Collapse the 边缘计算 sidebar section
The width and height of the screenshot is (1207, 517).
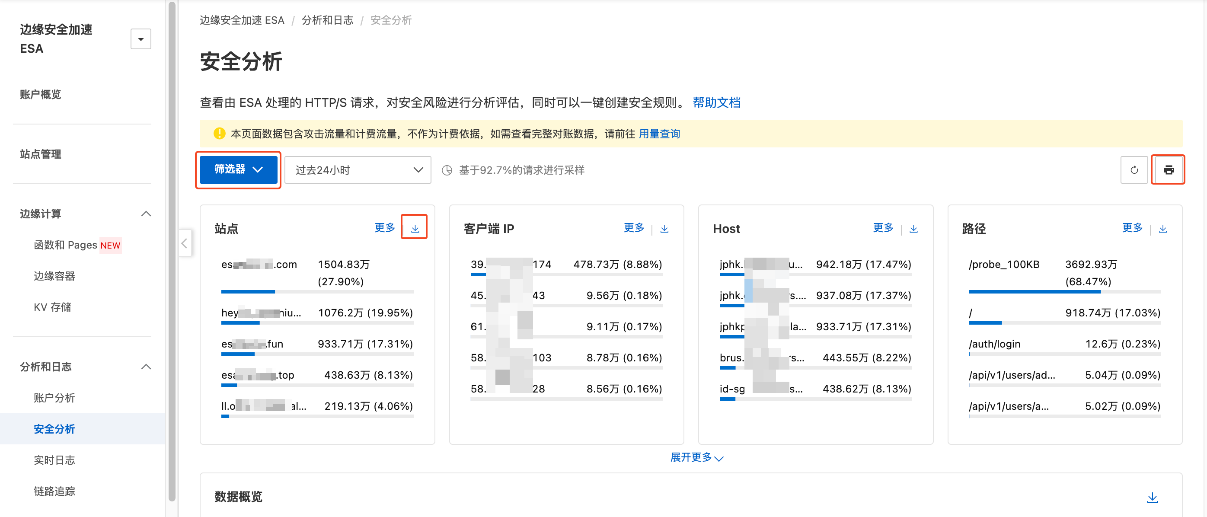click(x=146, y=214)
